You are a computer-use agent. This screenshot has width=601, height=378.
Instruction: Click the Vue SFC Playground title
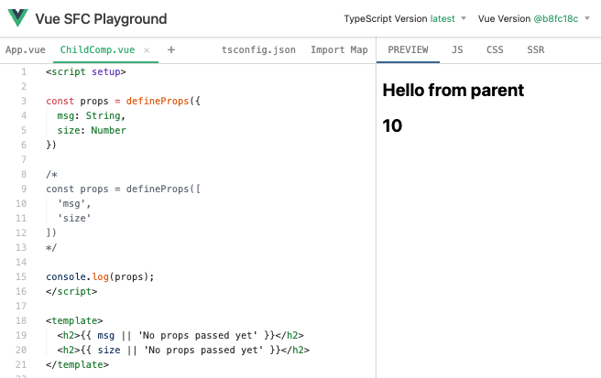101,19
